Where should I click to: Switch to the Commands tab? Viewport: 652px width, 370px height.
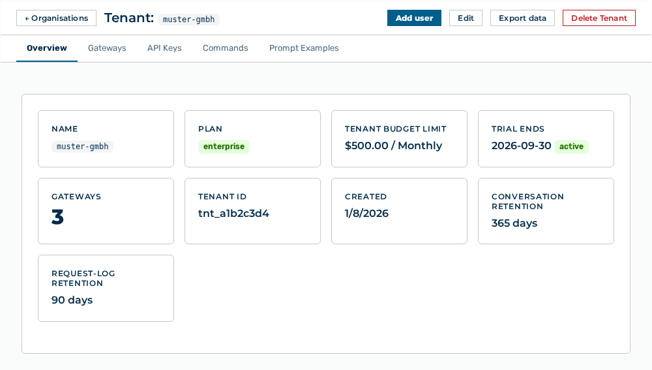pos(226,48)
